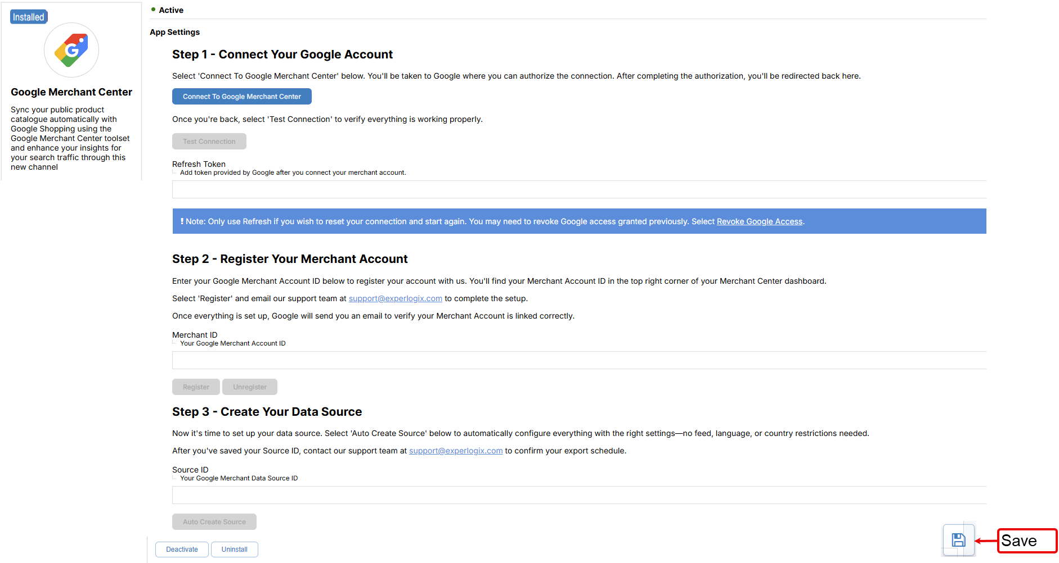Click the support email link in Step 3
The height and width of the screenshot is (563, 1059).
coord(455,451)
